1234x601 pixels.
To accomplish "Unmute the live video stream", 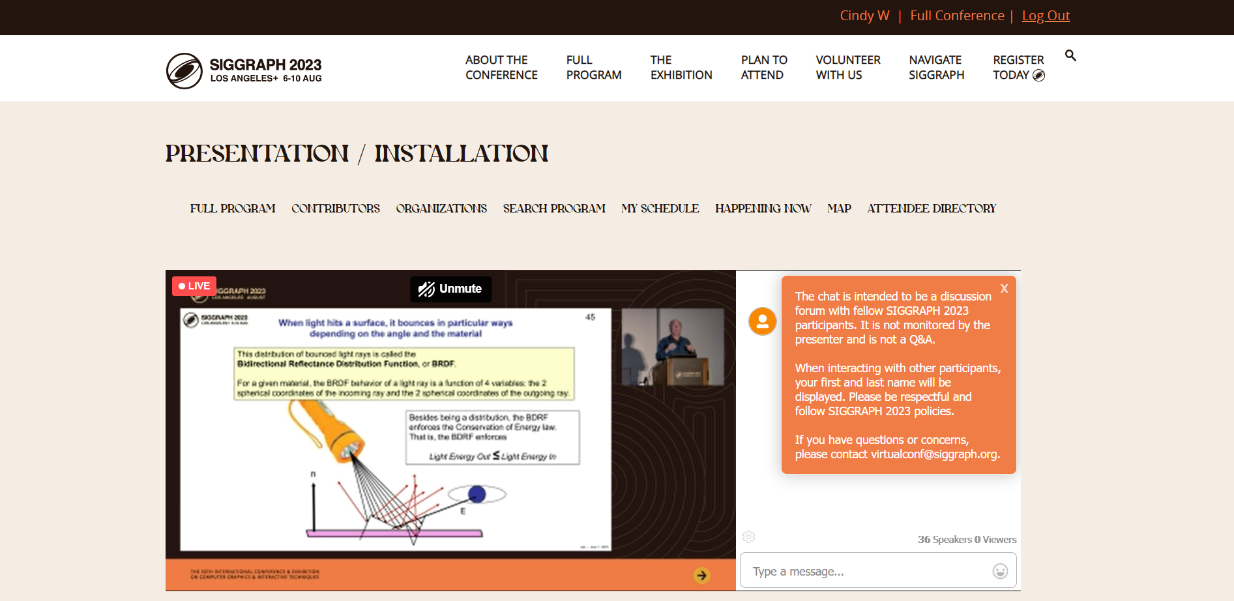I will [450, 289].
